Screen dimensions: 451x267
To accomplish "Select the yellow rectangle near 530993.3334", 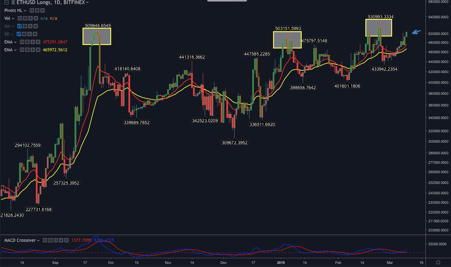I will pos(379,20).
